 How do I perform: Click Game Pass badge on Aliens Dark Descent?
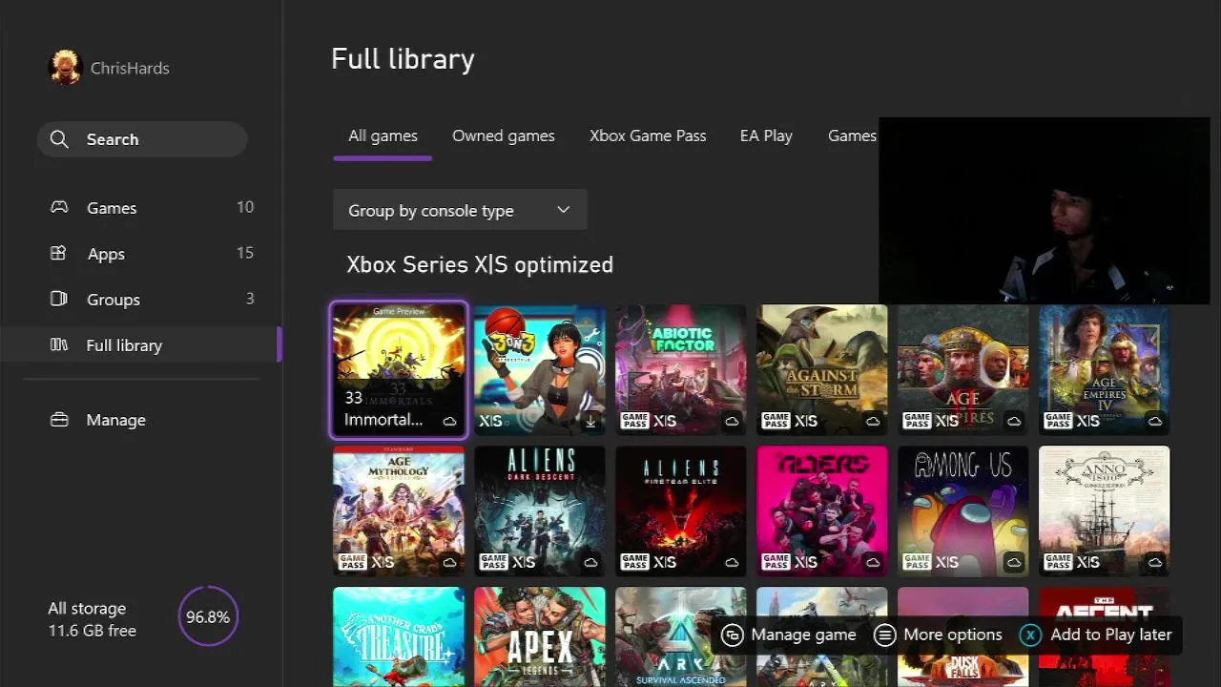[493, 562]
